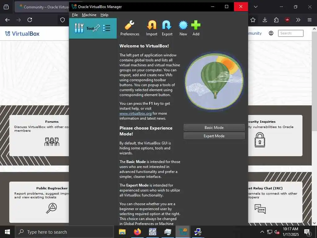317x238 pixels.
Task: Choose Expert Mode
Action: point(214,136)
